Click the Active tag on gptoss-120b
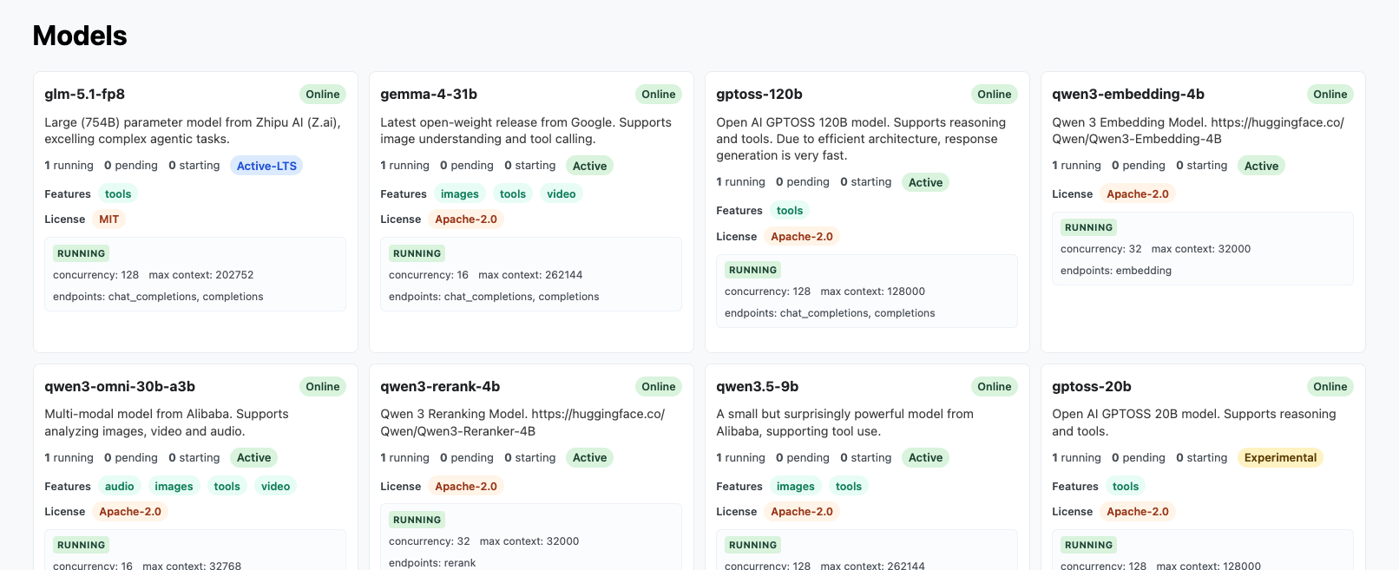This screenshot has height=570, width=1399. [925, 182]
